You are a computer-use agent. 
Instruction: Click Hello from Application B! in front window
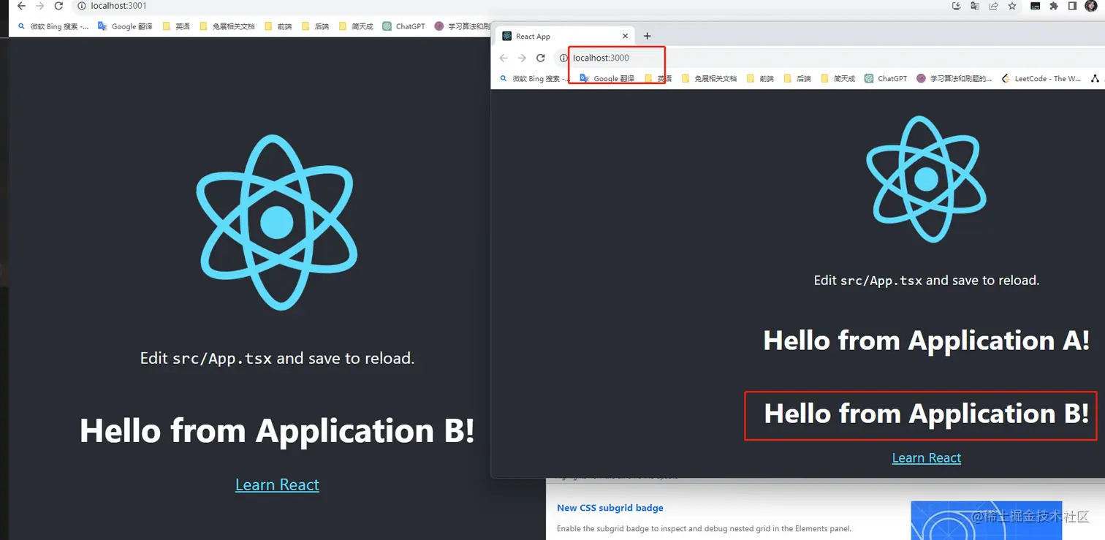[x=926, y=414]
